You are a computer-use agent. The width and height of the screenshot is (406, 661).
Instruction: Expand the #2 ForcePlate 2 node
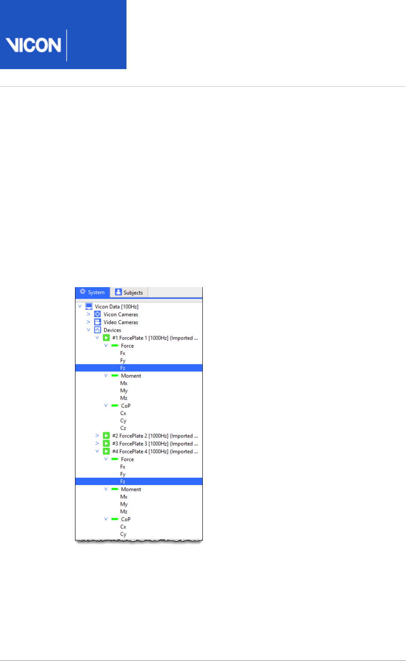click(97, 436)
